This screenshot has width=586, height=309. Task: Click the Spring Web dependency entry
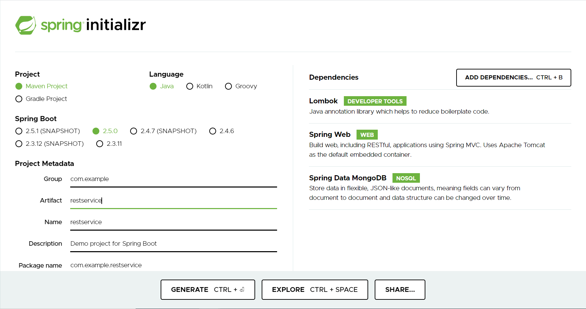click(x=440, y=145)
